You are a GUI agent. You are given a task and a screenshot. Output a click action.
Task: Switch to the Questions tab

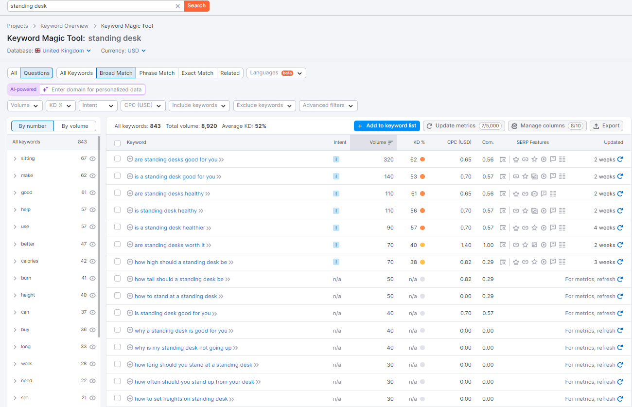pos(36,73)
